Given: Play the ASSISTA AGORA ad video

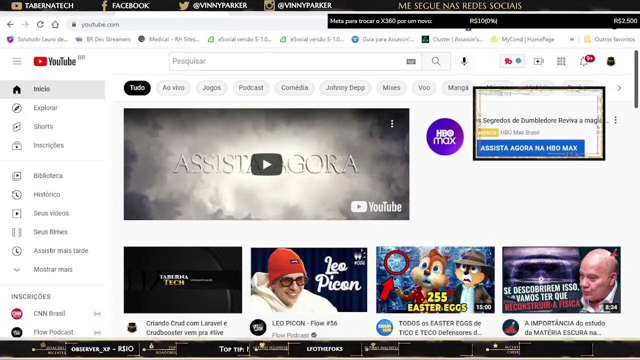Looking at the screenshot, I should click(x=266, y=164).
